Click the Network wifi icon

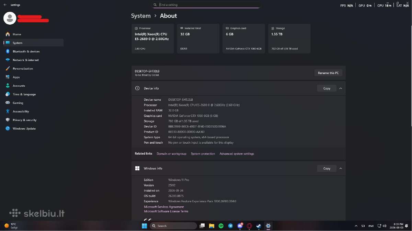8,60
